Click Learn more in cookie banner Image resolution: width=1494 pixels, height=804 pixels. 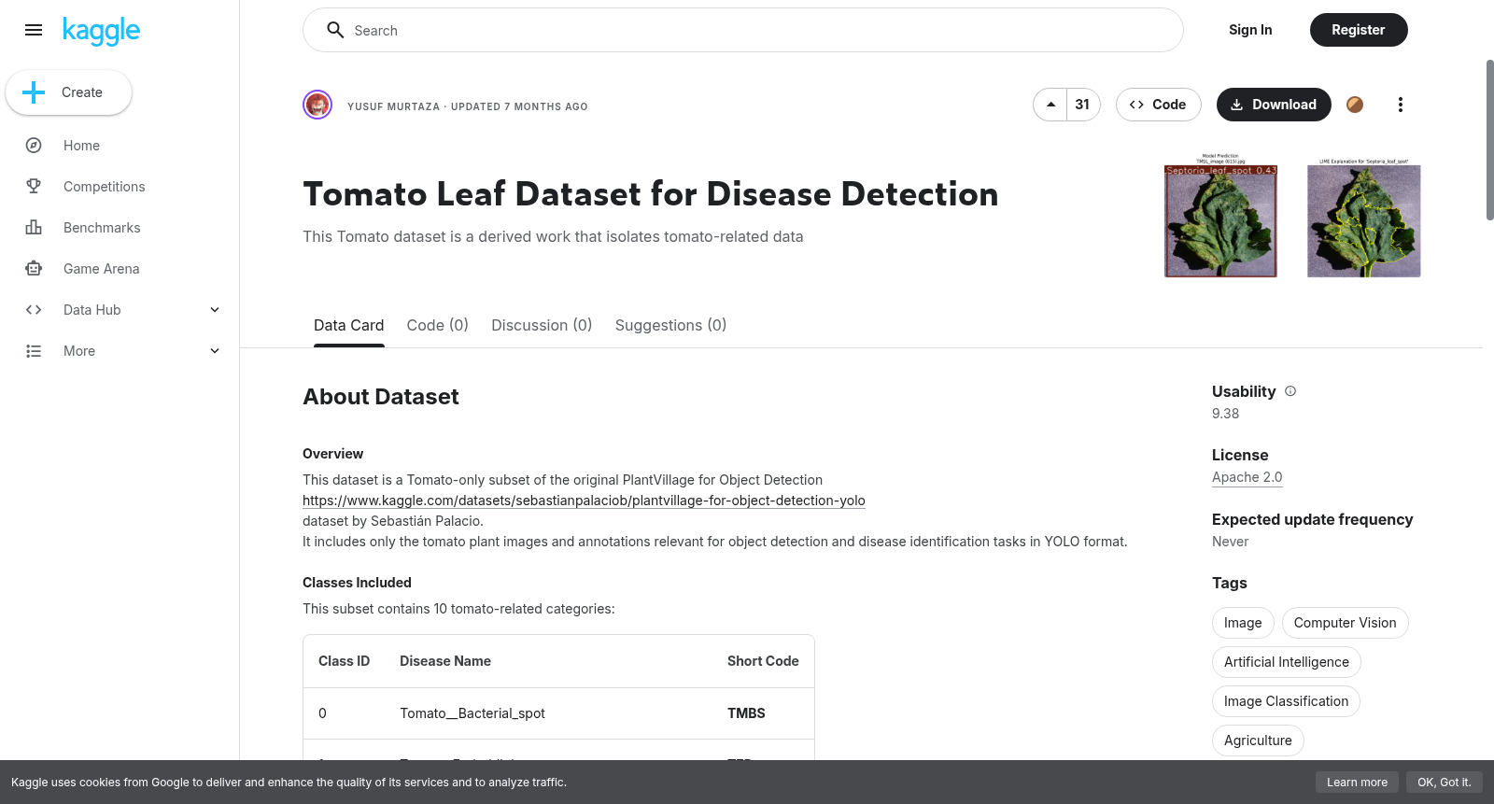1357,783
